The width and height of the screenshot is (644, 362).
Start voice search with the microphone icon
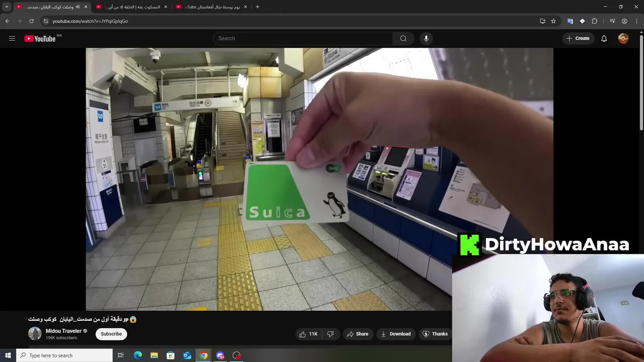pyautogui.click(x=426, y=38)
